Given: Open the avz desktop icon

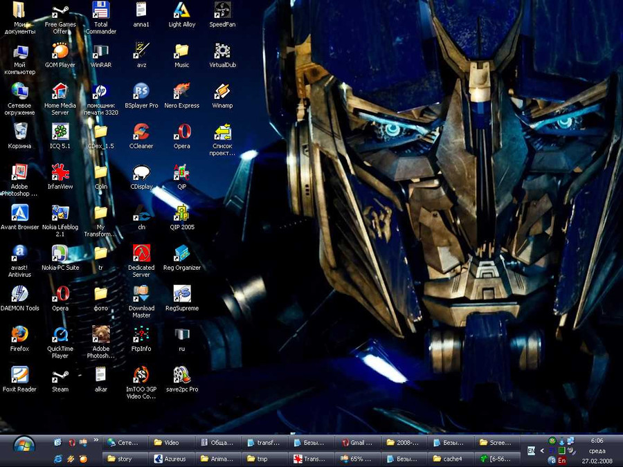Looking at the screenshot, I should pos(141,55).
